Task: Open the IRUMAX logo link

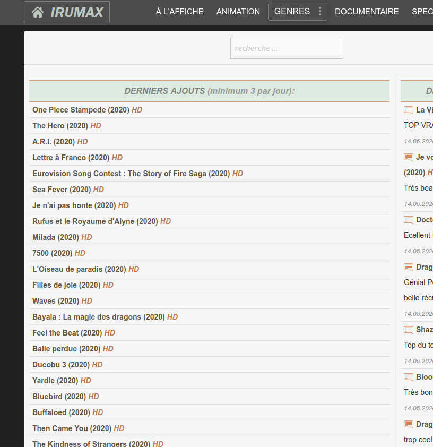Action: [67, 12]
